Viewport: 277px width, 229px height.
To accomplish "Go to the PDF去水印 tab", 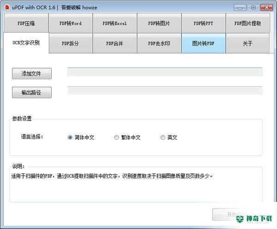I will pyautogui.click(x=159, y=43).
